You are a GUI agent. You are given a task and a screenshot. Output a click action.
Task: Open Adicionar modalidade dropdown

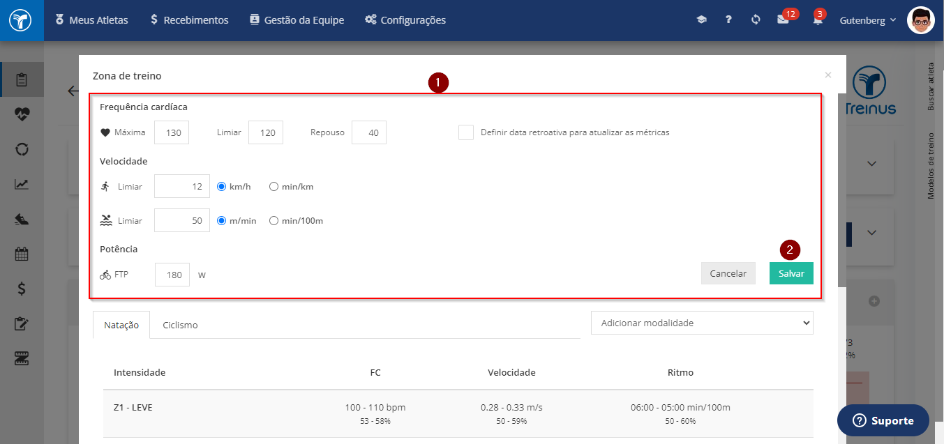702,323
